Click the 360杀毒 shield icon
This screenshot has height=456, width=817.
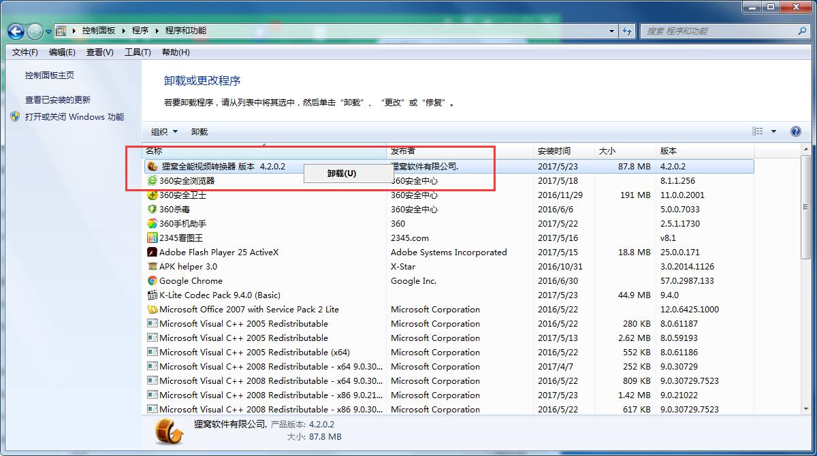[153, 210]
